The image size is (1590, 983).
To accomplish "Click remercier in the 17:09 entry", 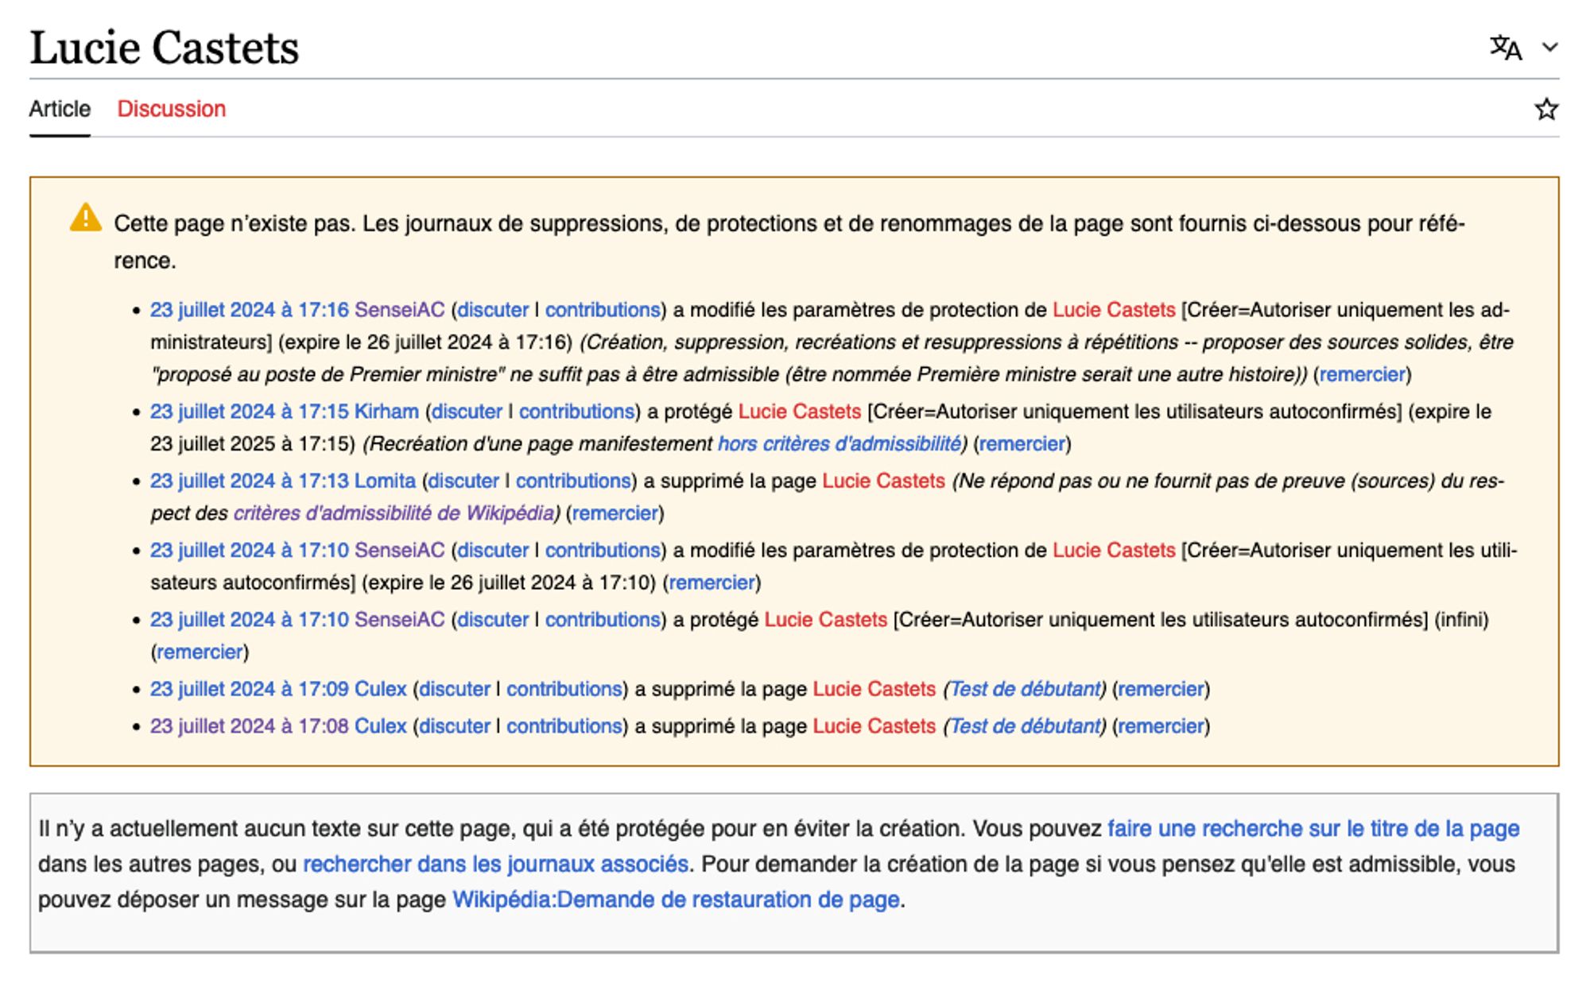I will tap(1161, 689).
